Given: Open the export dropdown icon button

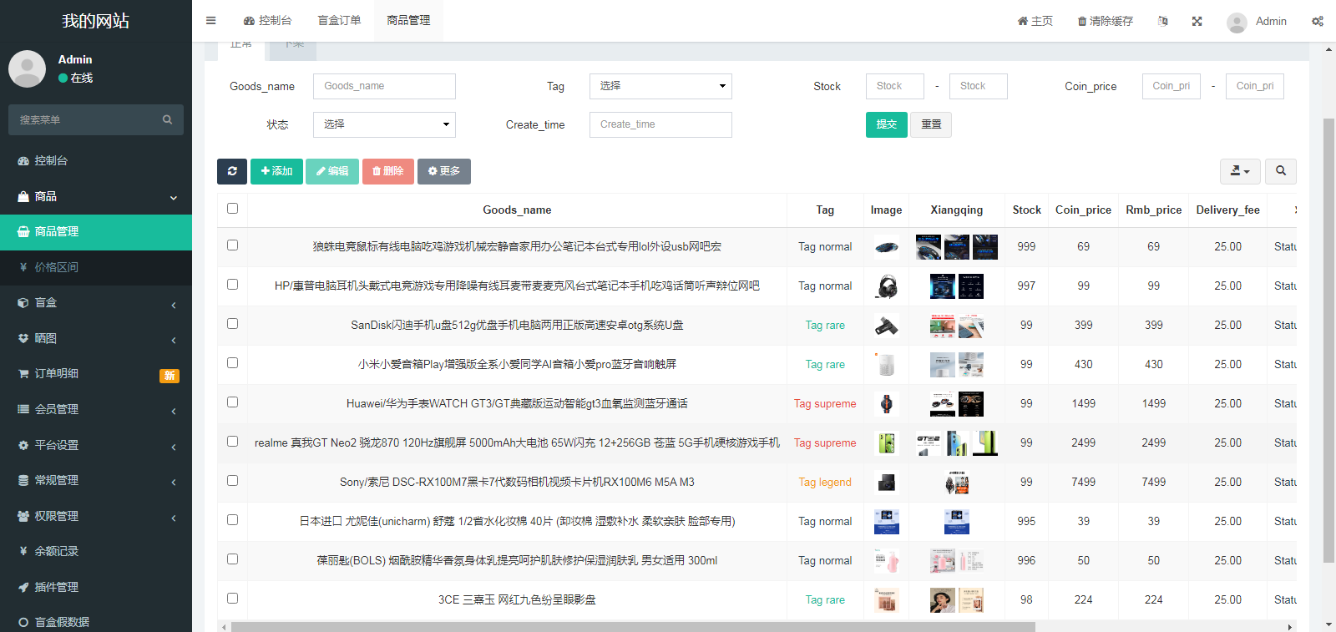Looking at the screenshot, I should pyautogui.click(x=1240, y=171).
